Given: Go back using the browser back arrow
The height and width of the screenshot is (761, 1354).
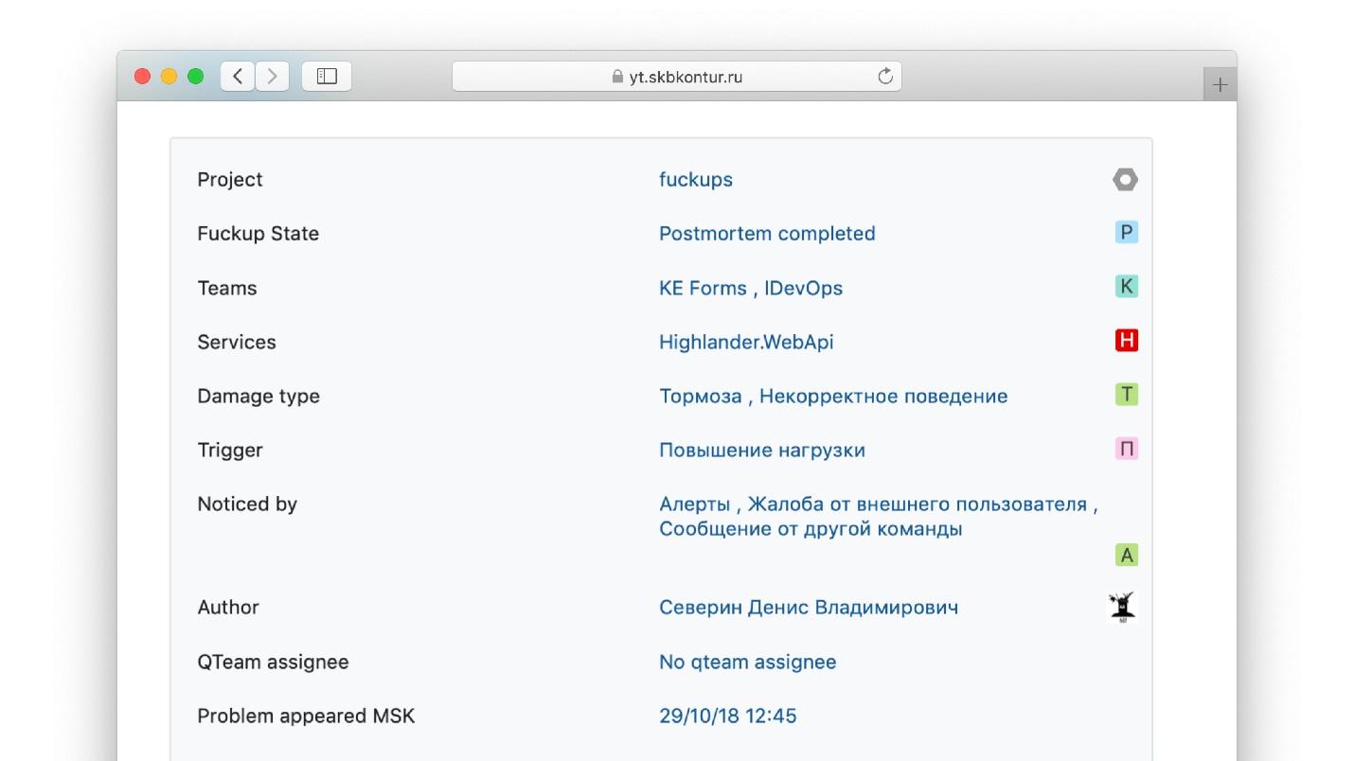Looking at the screenshot, I should coord(238,77).
